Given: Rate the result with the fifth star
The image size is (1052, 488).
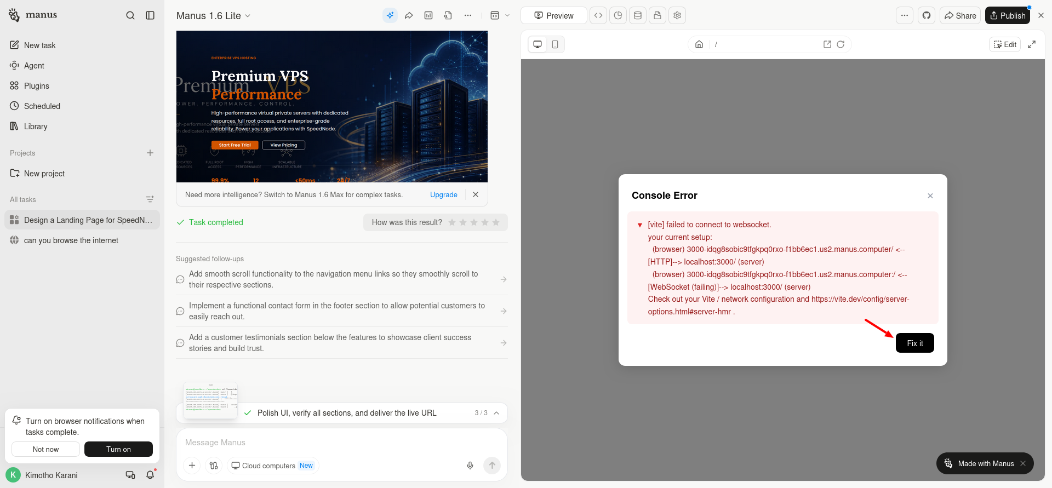Looking at the screenshot, I should 496,222.
